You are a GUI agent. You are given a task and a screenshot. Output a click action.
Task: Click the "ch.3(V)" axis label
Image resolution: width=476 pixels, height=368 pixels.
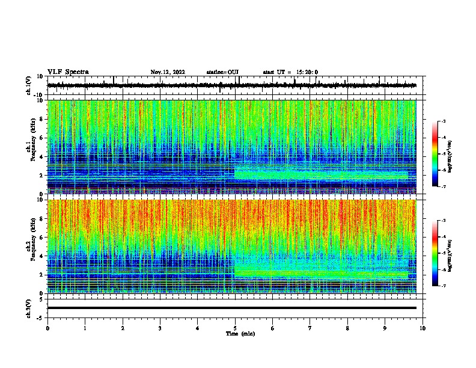pos(28,308)
